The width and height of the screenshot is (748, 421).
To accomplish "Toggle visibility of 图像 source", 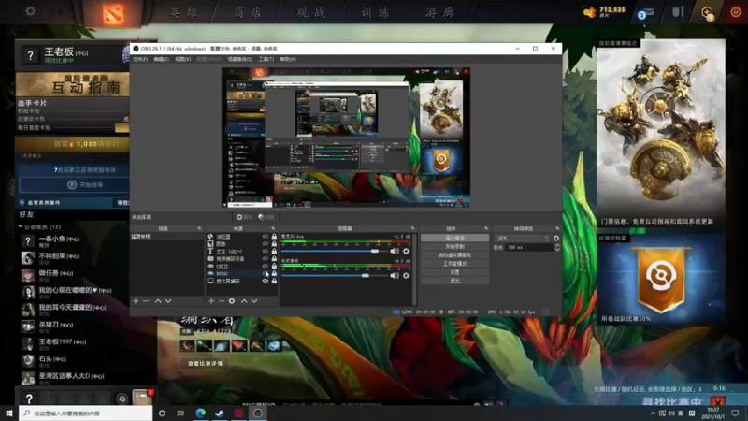I will [x=266, y=244].
